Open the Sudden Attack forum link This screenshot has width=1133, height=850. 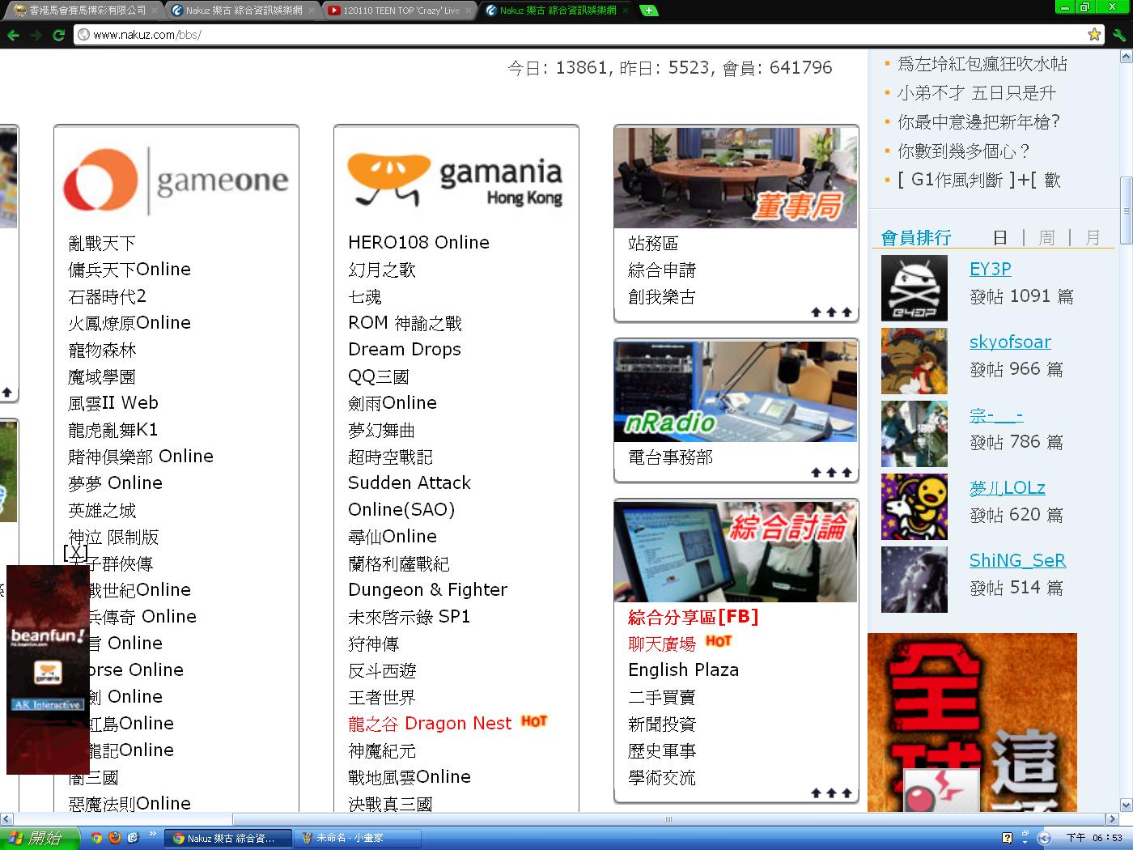tap(409, 482)
